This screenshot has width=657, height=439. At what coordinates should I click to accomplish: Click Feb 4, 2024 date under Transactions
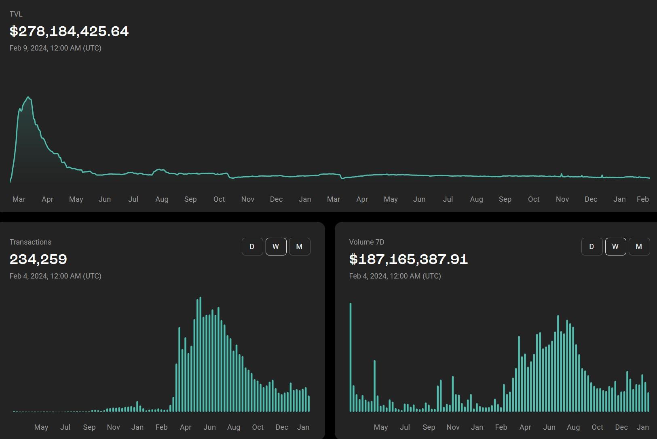(x=55, y=276)
